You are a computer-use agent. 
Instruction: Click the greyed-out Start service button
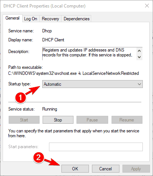click(x=24, y=120)
